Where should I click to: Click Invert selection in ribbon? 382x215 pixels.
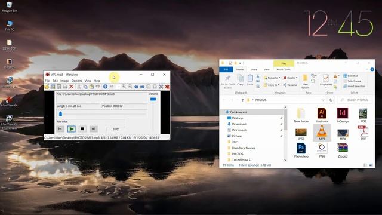354,86
